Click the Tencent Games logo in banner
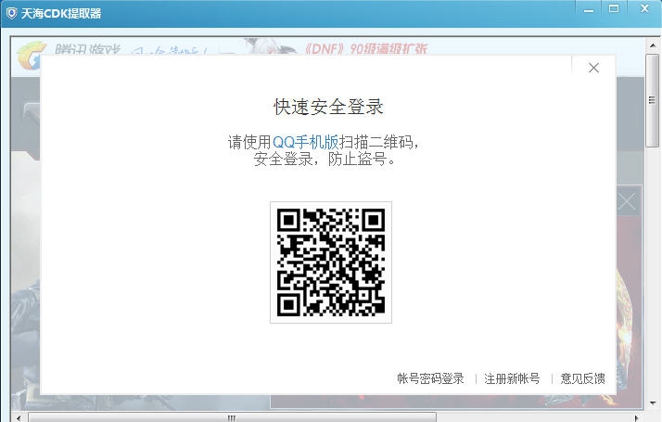 (30, 52)
